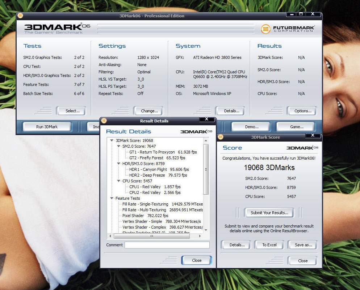Click the orange icon in 3DMark06 title bar
Screen dimensions: 360x290
click(20, 16)
